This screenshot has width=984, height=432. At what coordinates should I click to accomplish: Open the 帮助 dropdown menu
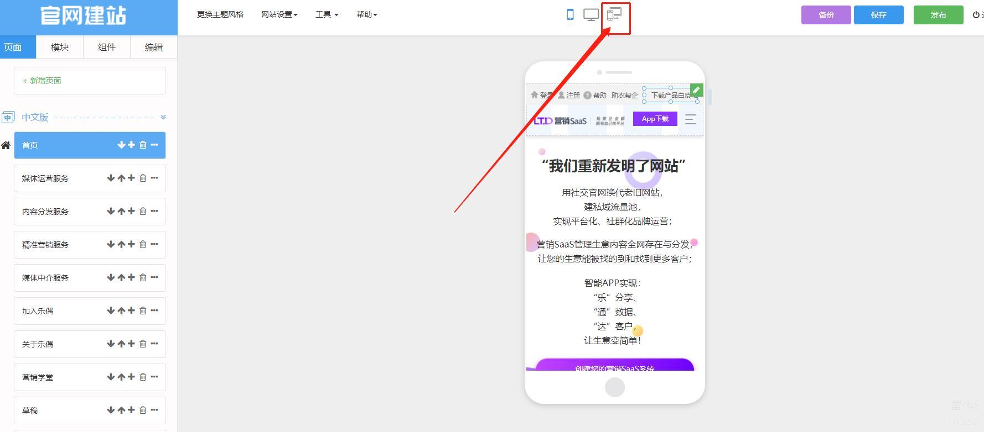click(366, 14)
